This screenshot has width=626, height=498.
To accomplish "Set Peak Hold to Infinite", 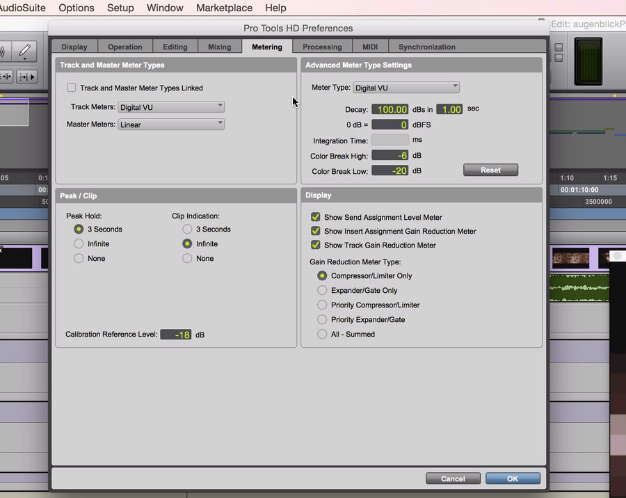I will tap(79, 244).
